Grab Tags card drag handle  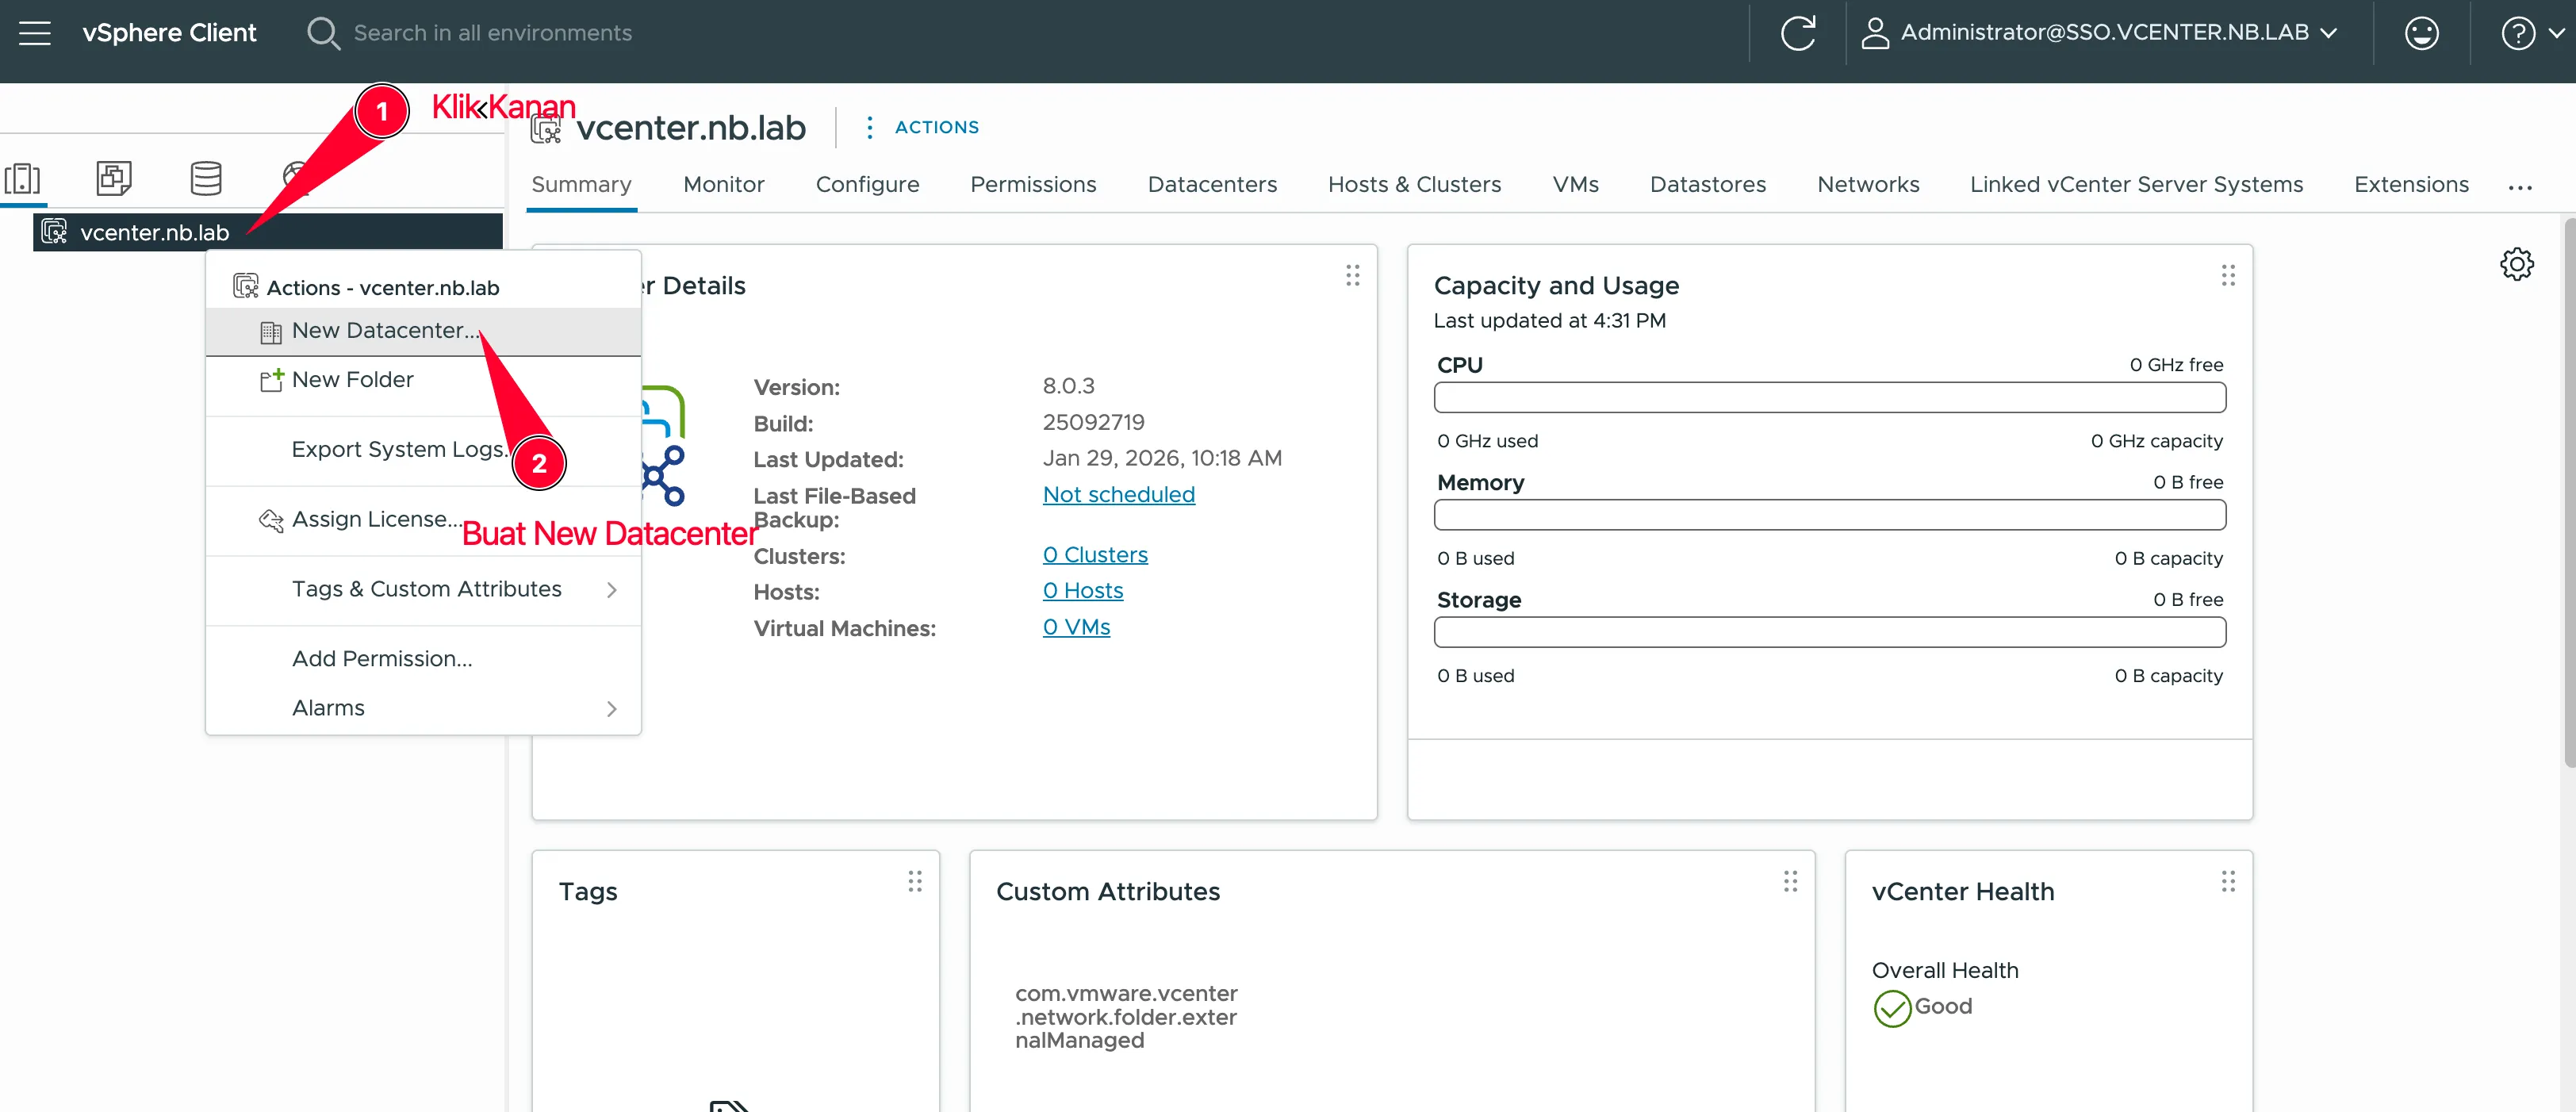(x=914, y=881)
